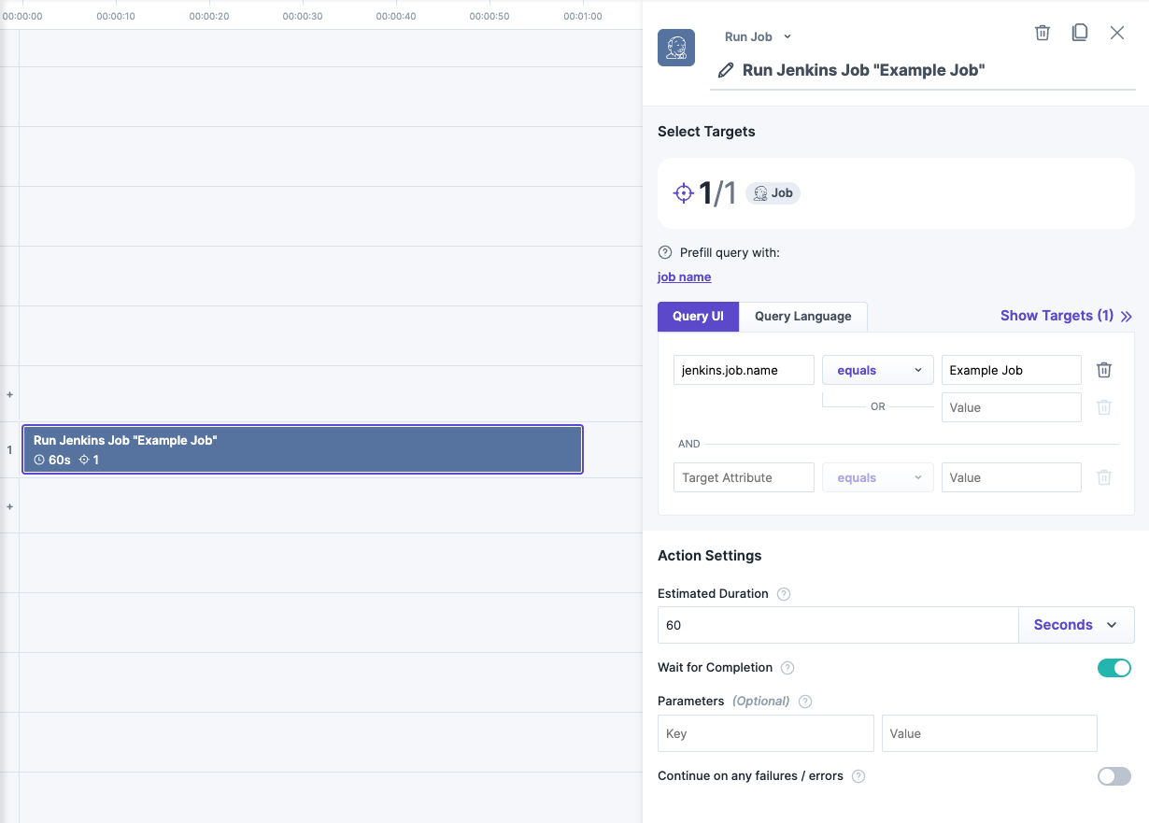
Task: Click the duplicate step icon
Action: 1079,34
